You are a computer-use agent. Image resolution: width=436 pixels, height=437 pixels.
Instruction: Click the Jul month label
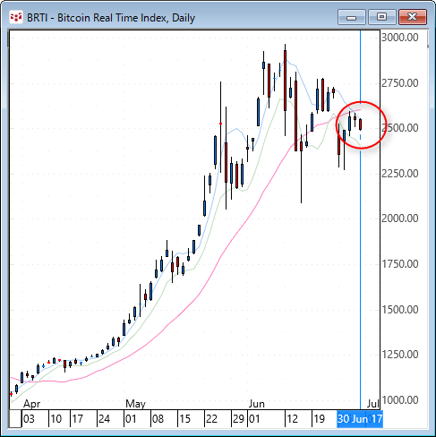click(x=372, y=404)
